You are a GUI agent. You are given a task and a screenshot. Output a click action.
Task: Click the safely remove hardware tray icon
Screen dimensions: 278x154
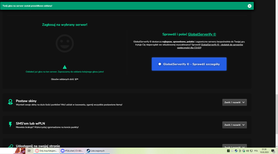tap(240, 151)
